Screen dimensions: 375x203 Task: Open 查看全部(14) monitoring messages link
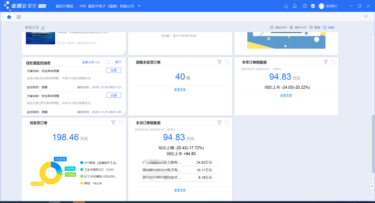(91, 62)
